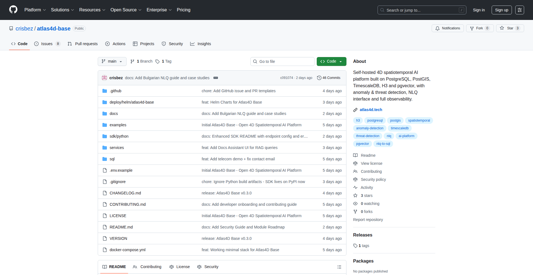533x275 pixels.
Task: Click the anomaly-detection topic tag
Action: pos(370,128)
